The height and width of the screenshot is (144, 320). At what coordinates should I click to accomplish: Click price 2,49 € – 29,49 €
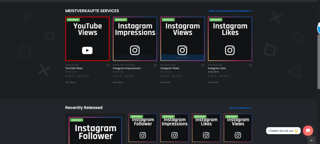[x=123, y=76]
